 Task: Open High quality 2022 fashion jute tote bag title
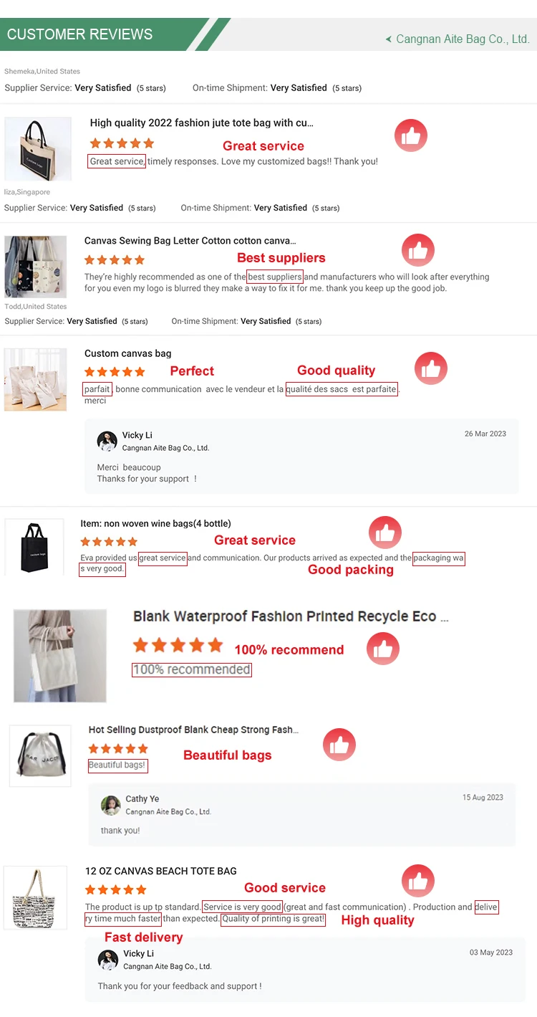coord(201,123)
